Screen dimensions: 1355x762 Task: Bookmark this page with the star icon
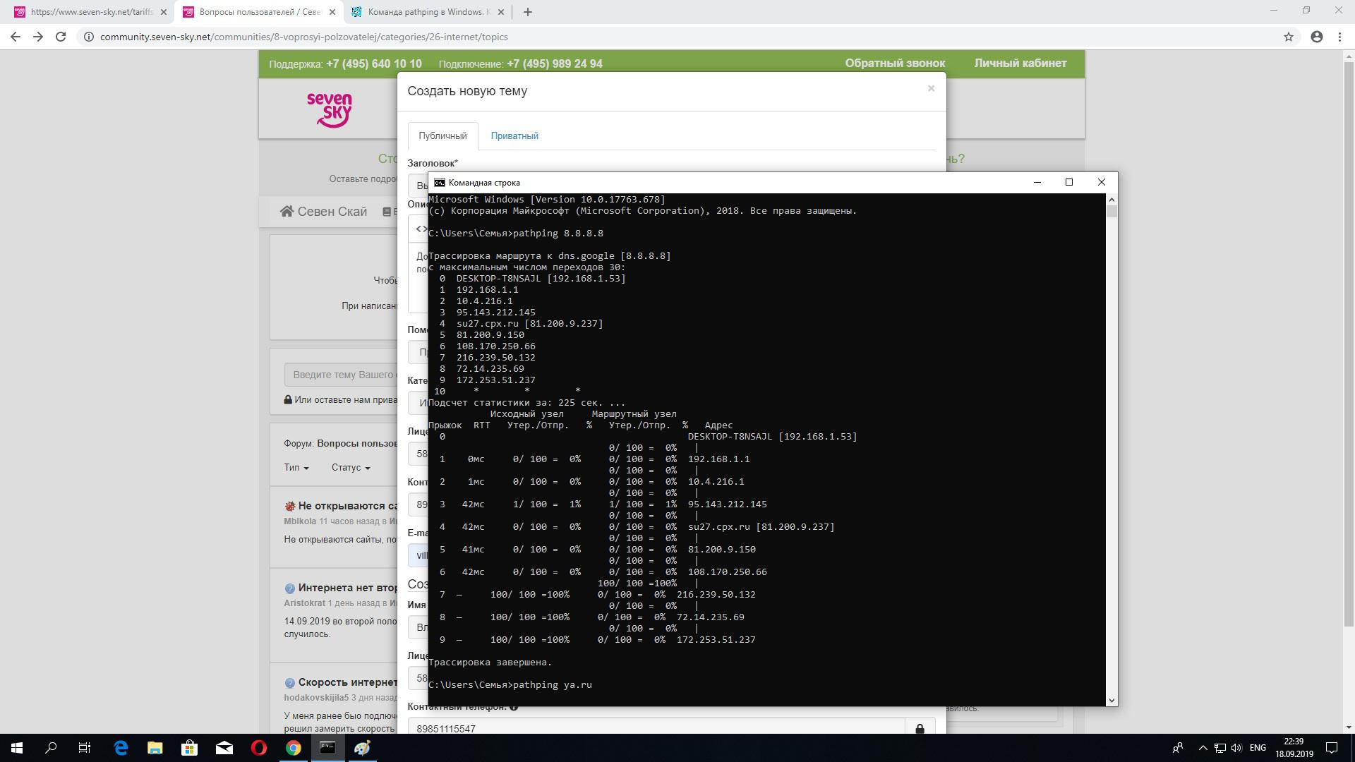point(1289,37)
